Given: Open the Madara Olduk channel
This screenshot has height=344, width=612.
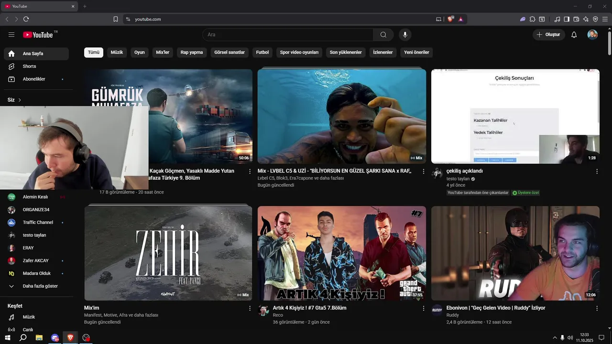Looking at the screenshot, I should pyautogui.click(x=36, y=273).
